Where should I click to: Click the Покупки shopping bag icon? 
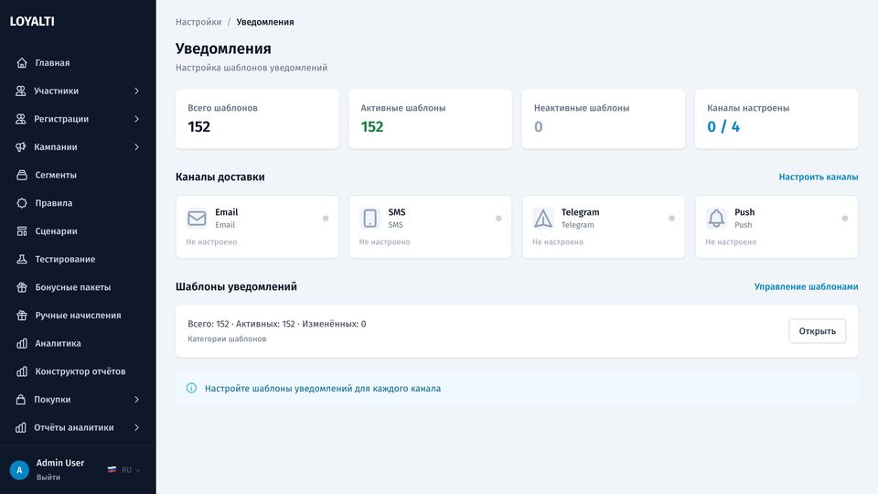tap(21, 400)
